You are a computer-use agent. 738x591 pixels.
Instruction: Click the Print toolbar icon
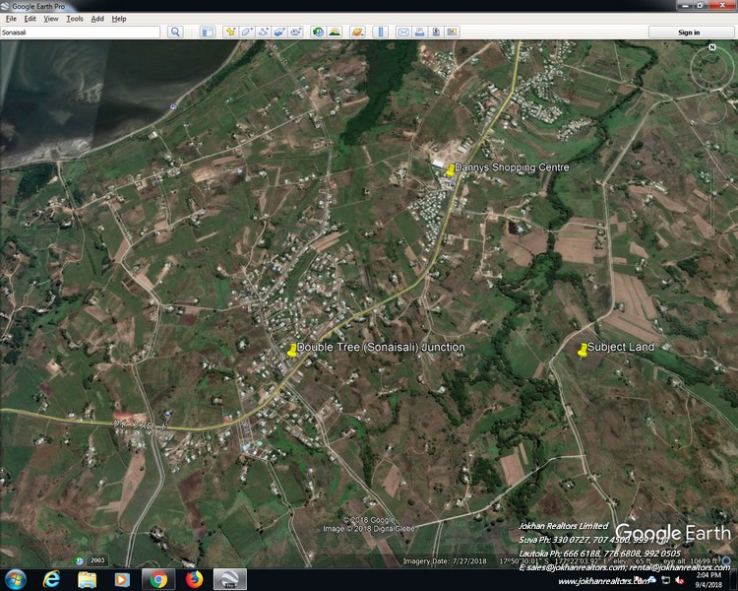click(419, 33)
